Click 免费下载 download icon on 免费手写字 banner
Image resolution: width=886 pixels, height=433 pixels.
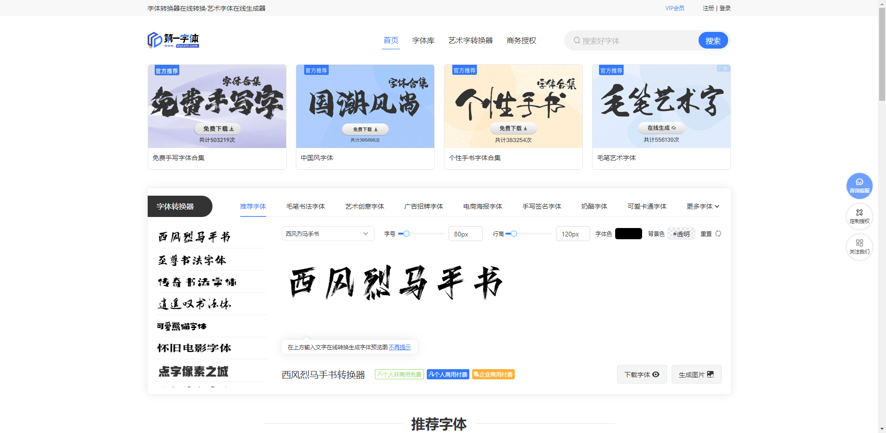[231, 129]
